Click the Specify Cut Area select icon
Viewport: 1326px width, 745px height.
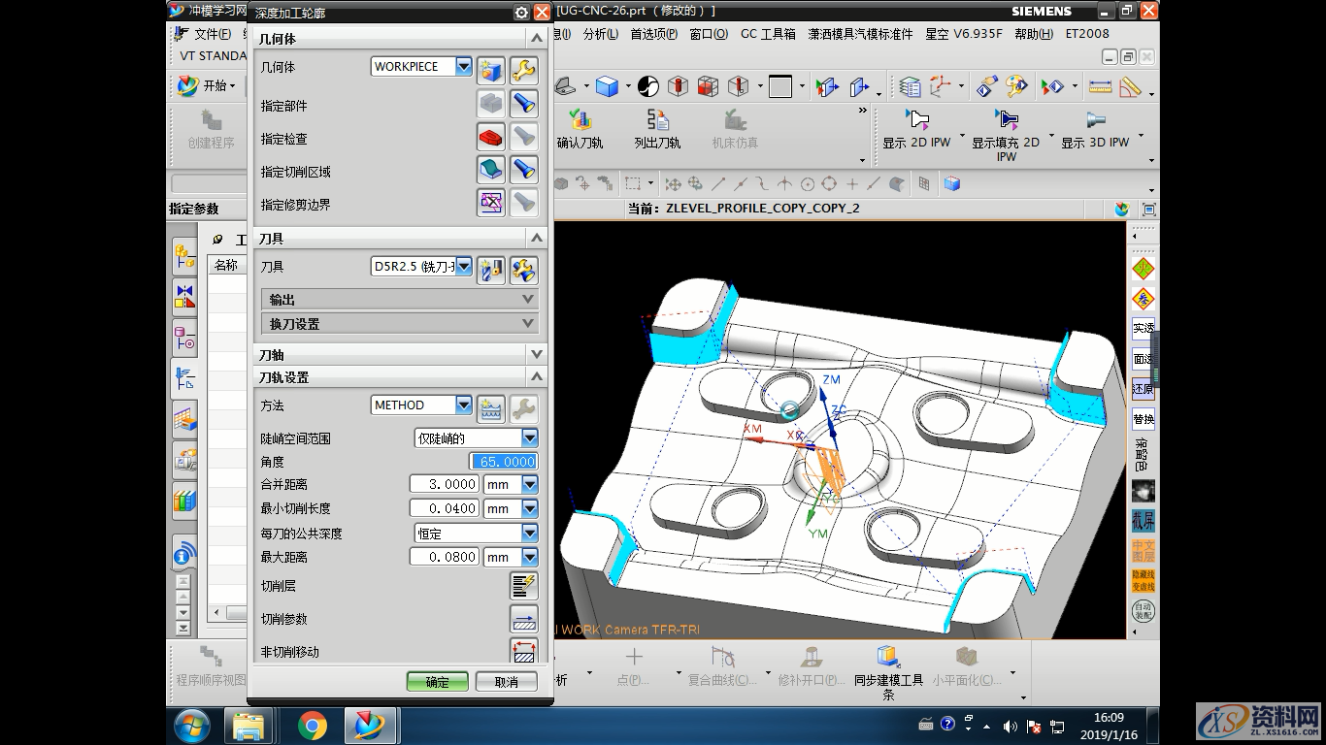(x=491, y=171)
